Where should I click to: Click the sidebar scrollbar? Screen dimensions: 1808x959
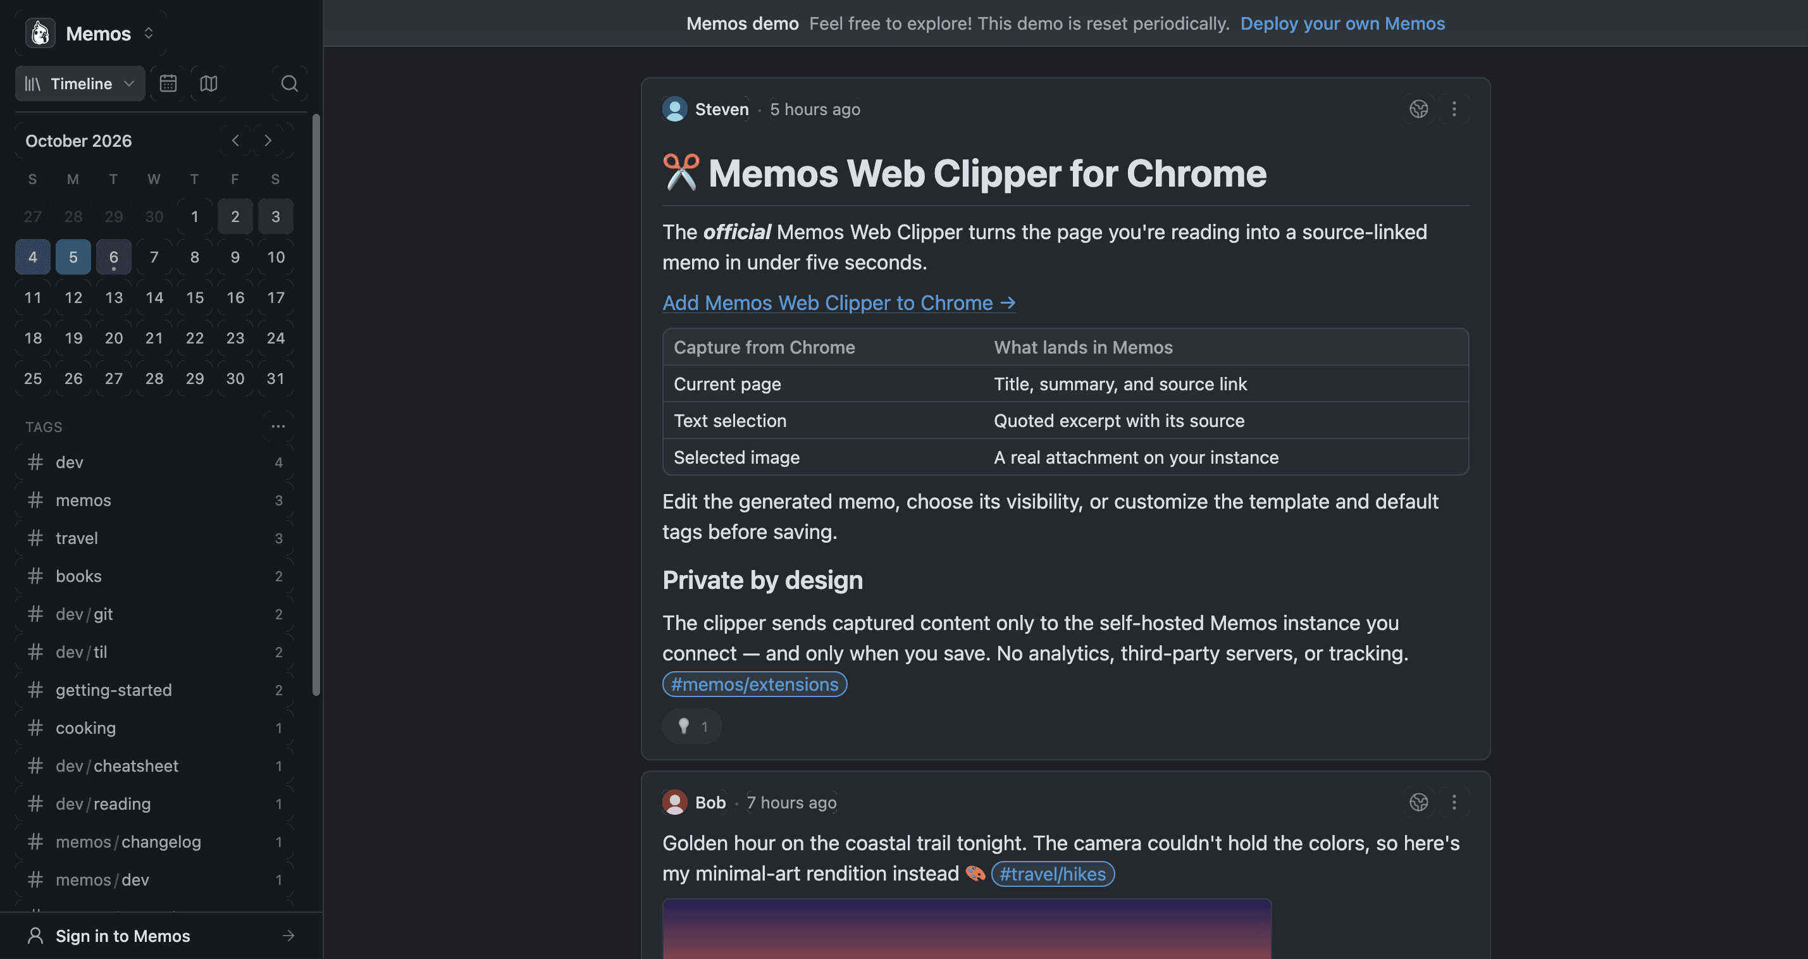pos(316,405)
